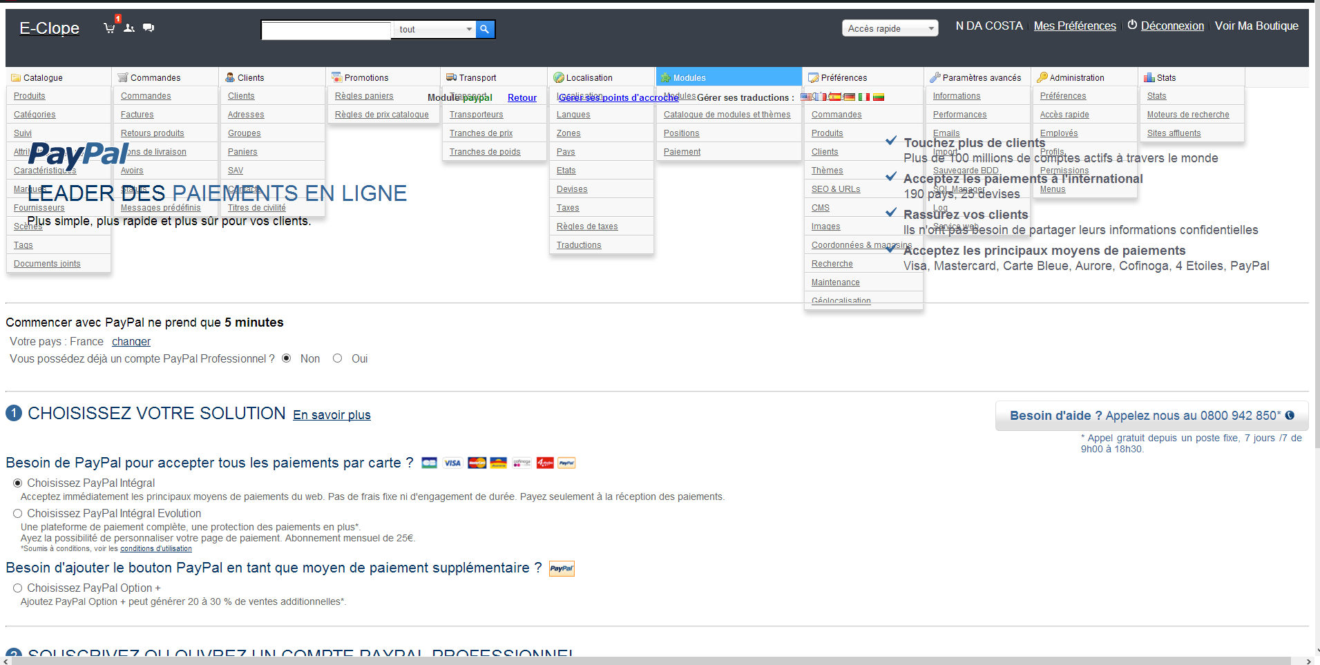Open Traductions in Localisation submenu
Image resolution: width=1320 pixels, height=665 pixels.
(579, 245)
